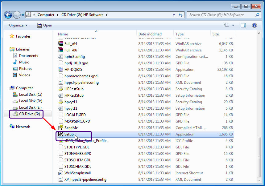
Task: Click the Forward navigation arrow button
Action: pyautogui.click(x=17, y=15)
